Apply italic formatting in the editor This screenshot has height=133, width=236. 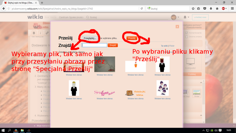tap(40, 33)
